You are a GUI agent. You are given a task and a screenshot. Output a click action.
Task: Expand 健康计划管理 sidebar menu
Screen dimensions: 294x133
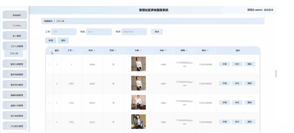tap(15, 106)
